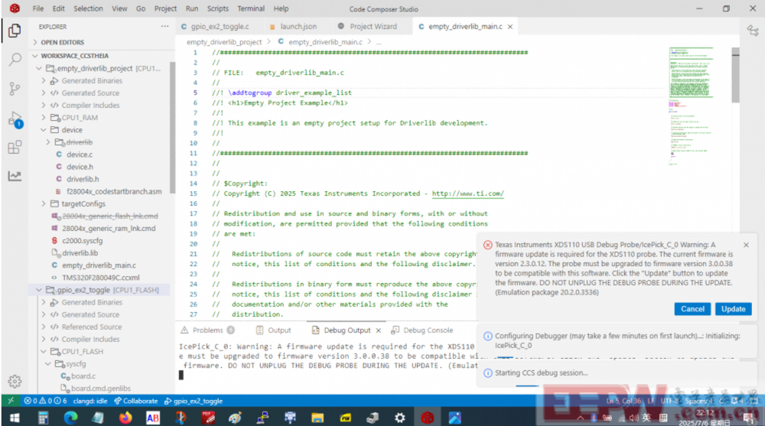This screenshot has width=765, height=426.
Task: Open the Search view in activity bar
Action: click(15, 60)
